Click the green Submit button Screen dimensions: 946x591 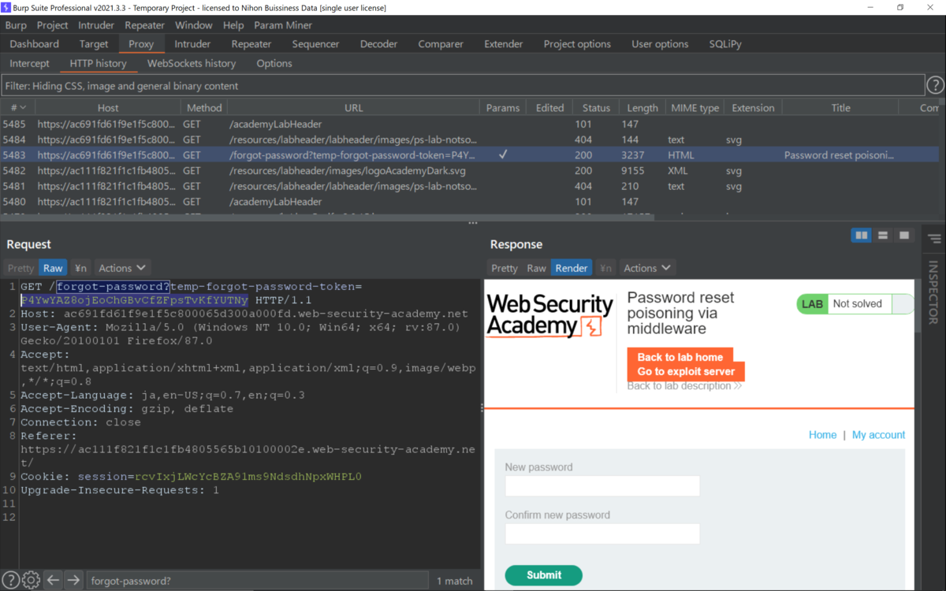click(544, 575)
